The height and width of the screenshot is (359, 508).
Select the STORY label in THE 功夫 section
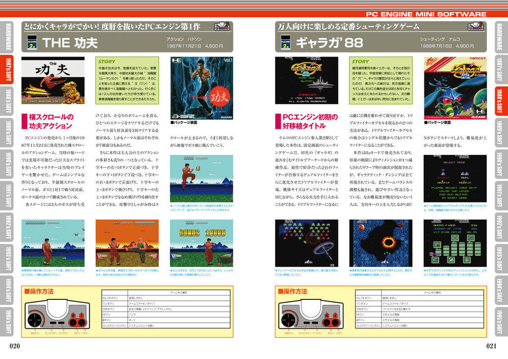tap(107, 62)
